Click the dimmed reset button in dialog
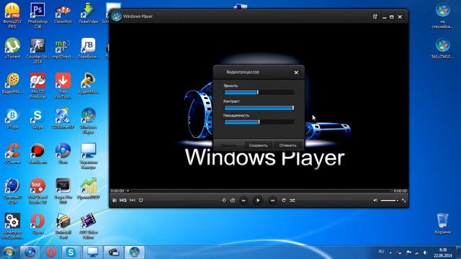Image resolution: width=461 pixels, height=259 pixels. [228, 145]
